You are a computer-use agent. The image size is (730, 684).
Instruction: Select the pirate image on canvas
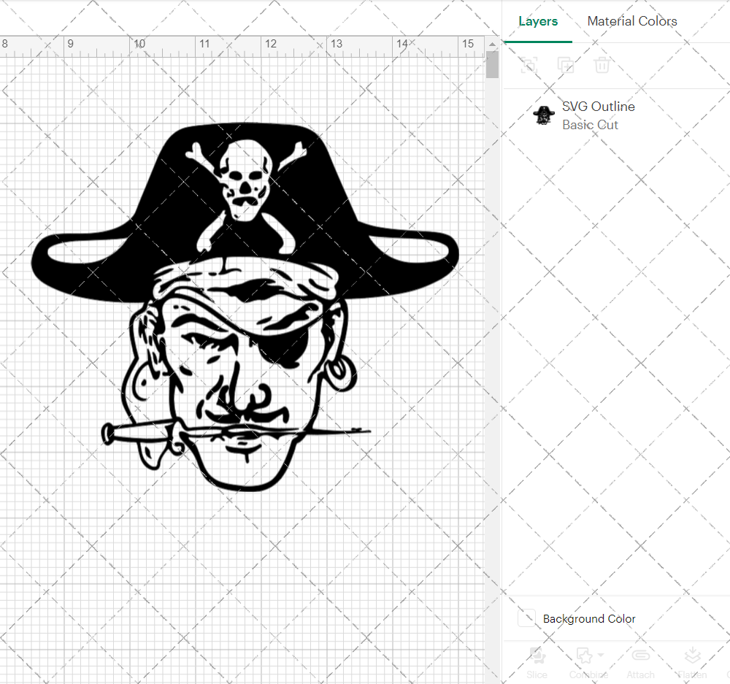245,307
